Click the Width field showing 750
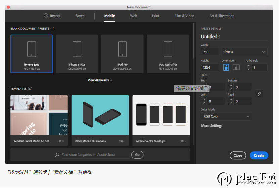 coord(210,52)
